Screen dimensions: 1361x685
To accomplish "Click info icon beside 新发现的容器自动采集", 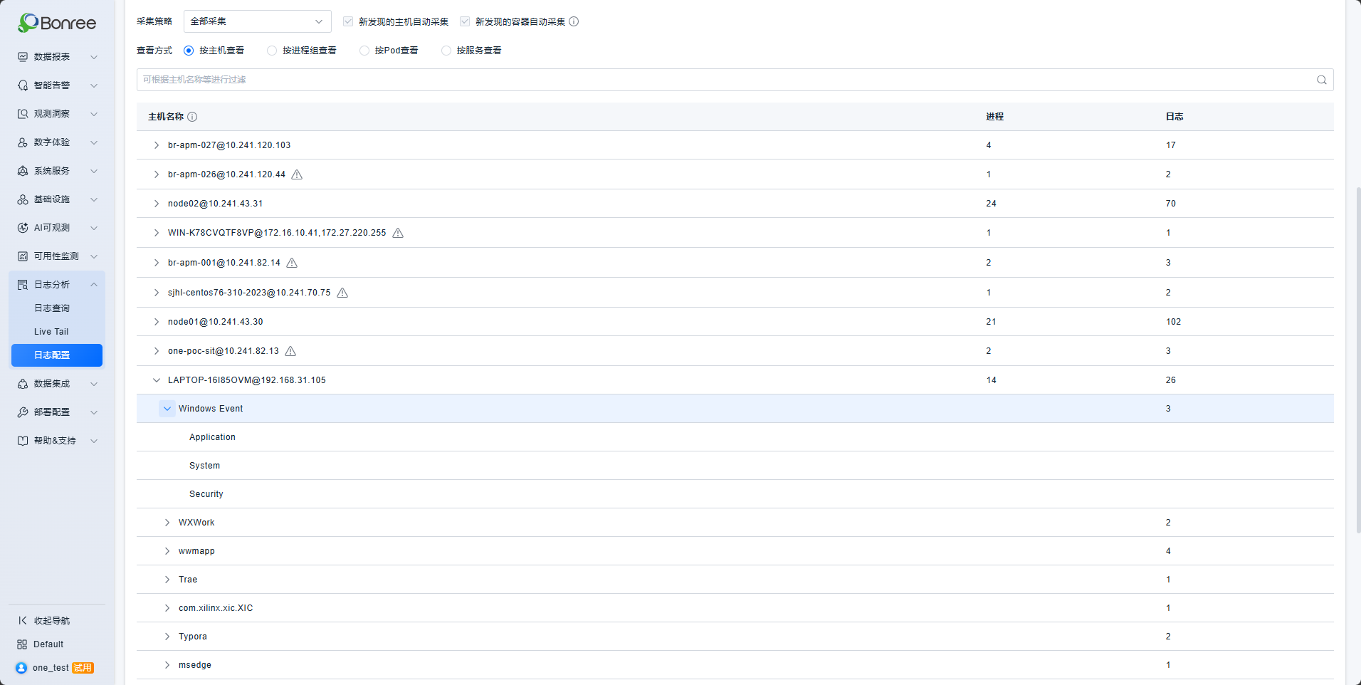I will click(x=574, y=21).
